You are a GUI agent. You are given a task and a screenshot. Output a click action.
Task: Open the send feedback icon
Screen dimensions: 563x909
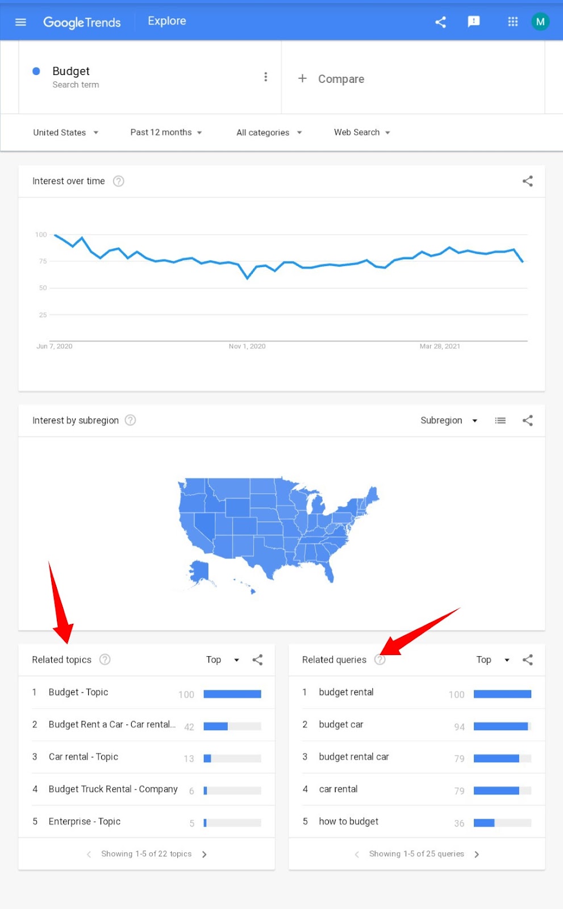pyautogui.click(x=473, y=22)
